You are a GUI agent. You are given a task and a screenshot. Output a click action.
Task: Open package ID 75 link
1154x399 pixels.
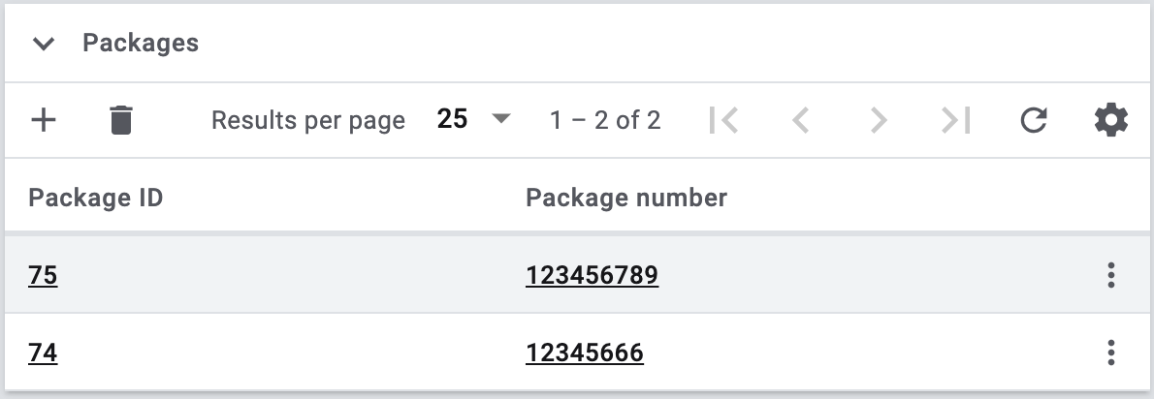(43, 276)
